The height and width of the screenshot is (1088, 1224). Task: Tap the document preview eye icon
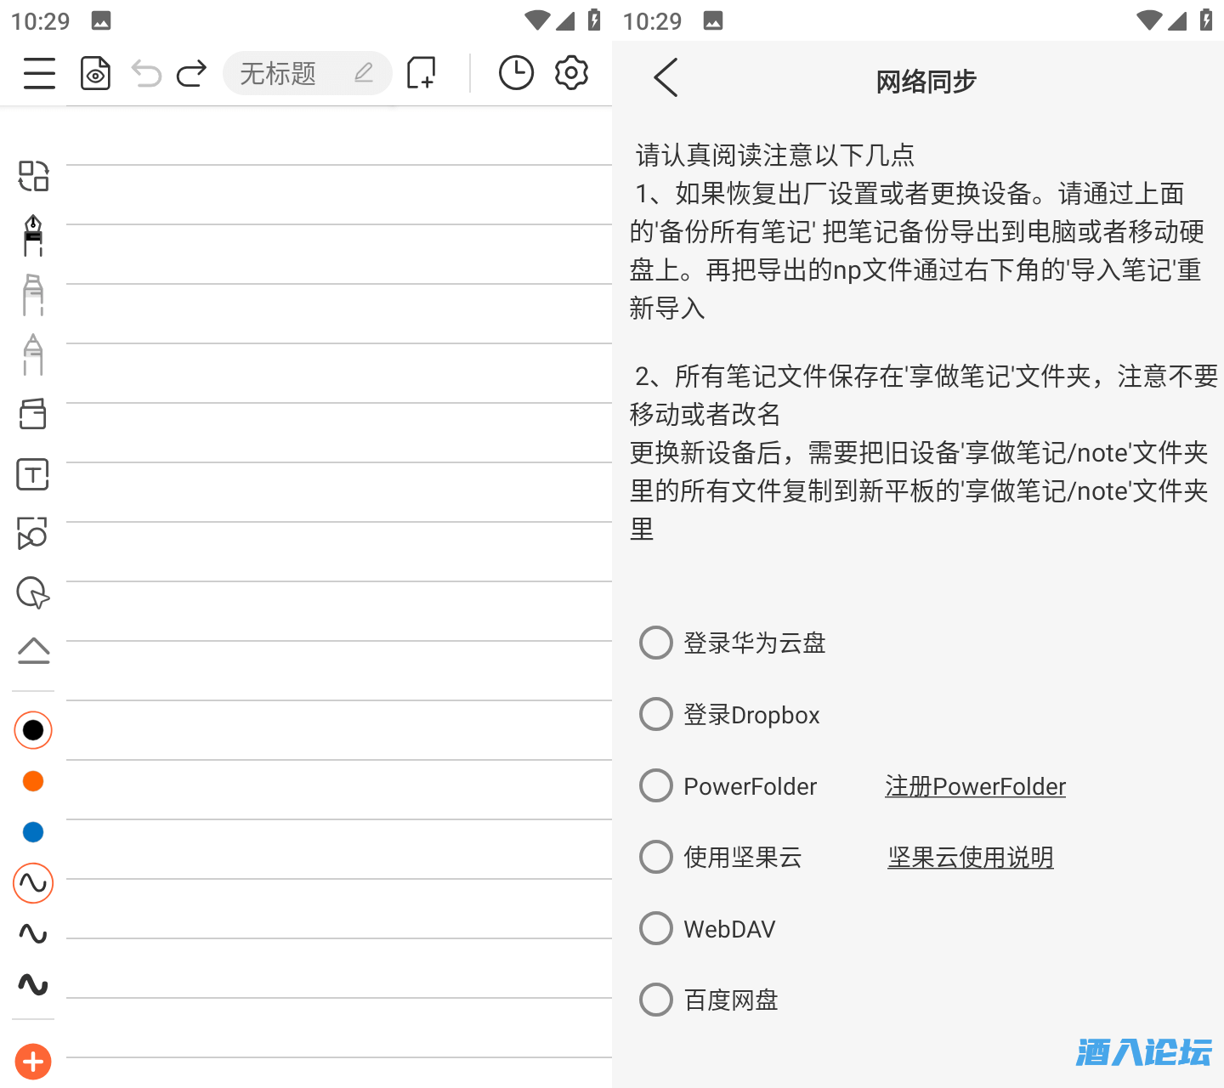95,74
